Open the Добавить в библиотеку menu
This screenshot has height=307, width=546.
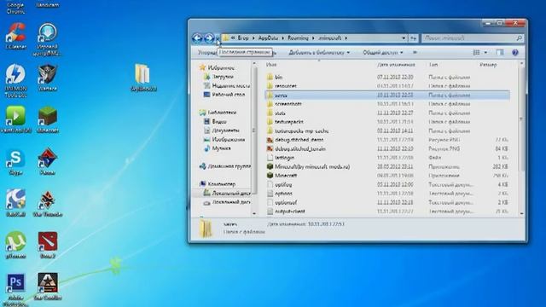319,53
